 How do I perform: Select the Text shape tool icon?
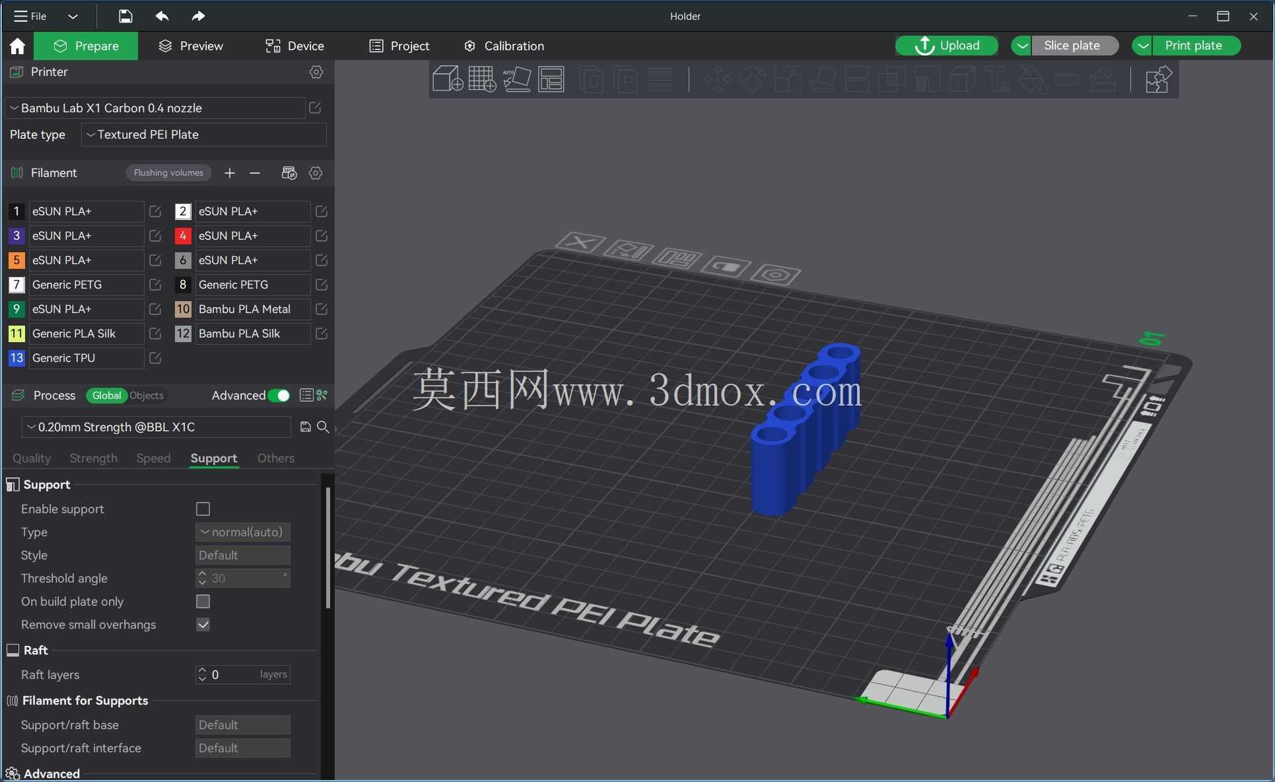coord(997,79)
